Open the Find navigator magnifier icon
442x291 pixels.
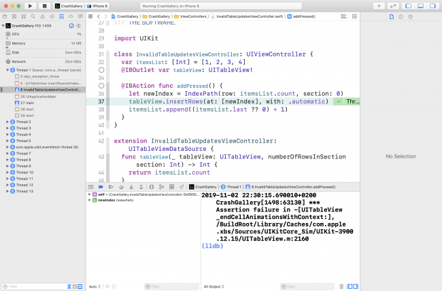(x=33, y=15)
